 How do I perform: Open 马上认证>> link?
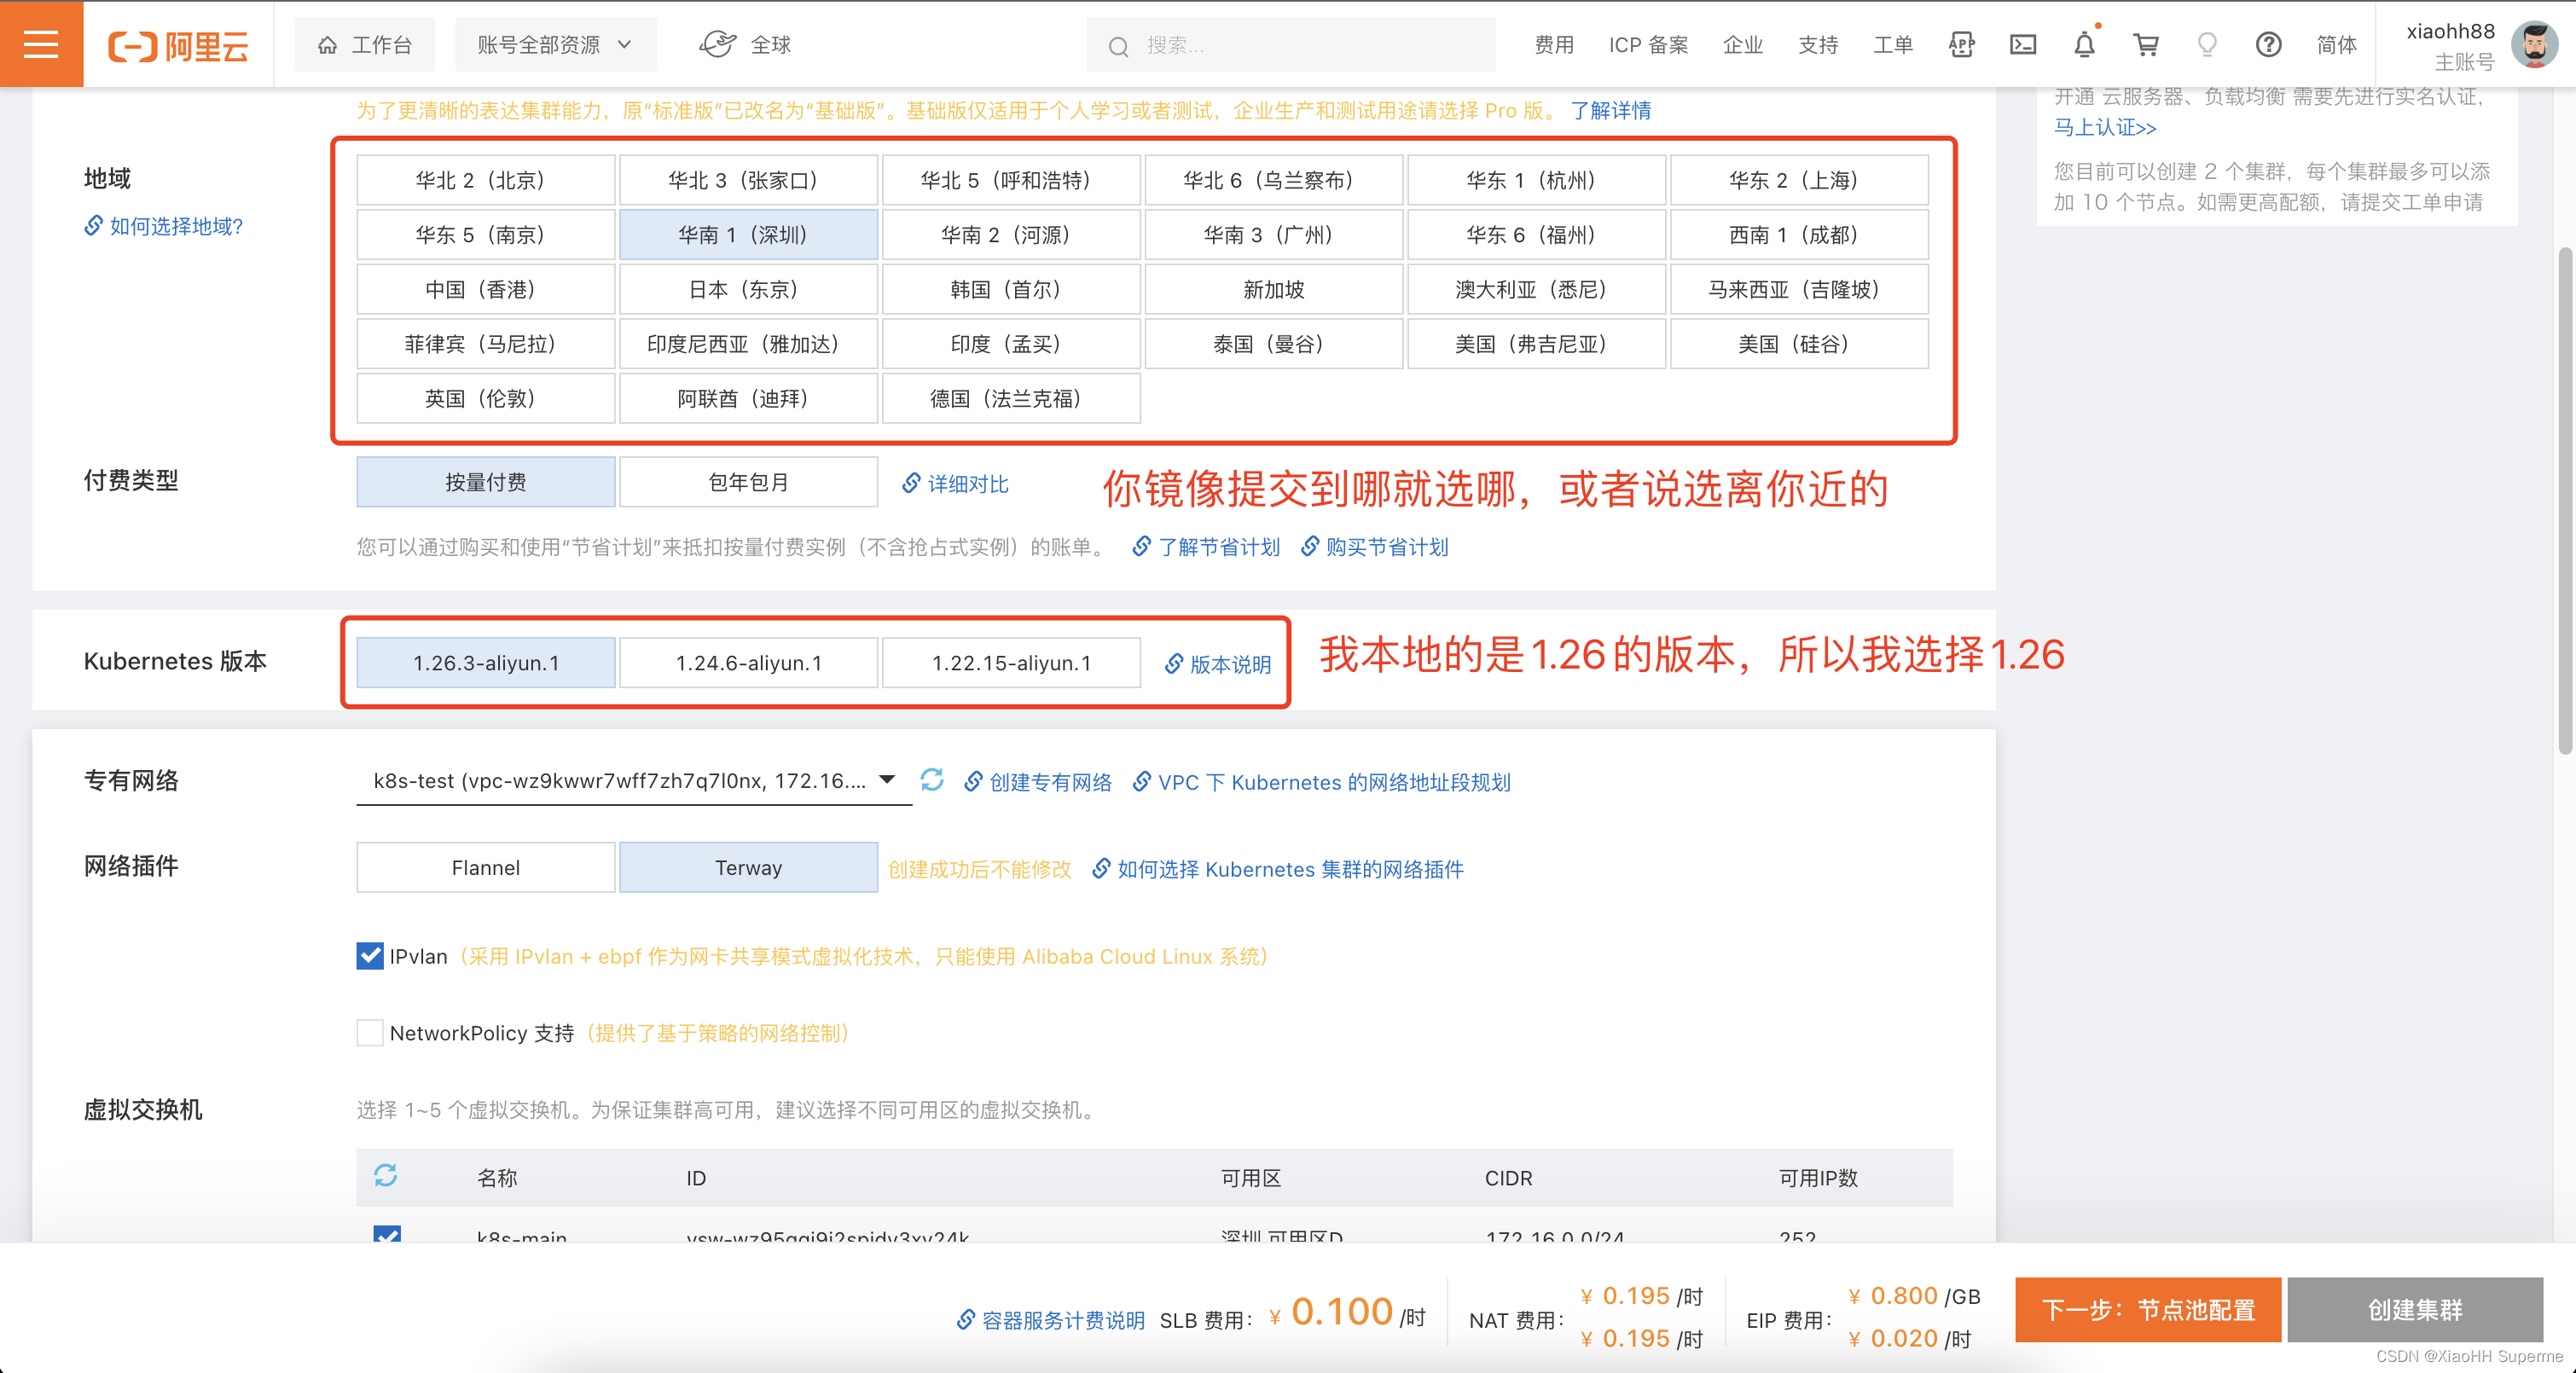pos(2105,127)
